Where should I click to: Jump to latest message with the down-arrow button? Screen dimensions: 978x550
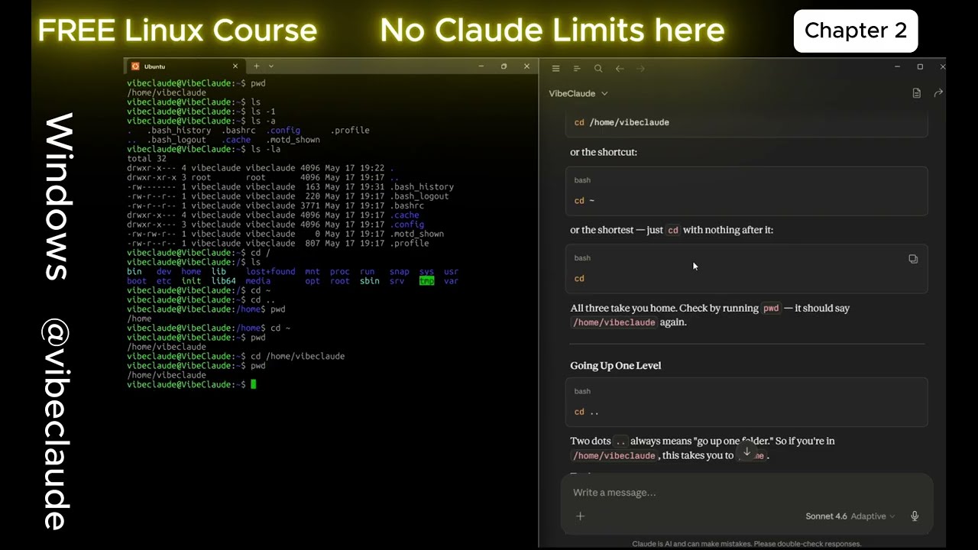[x=747, y=451]
